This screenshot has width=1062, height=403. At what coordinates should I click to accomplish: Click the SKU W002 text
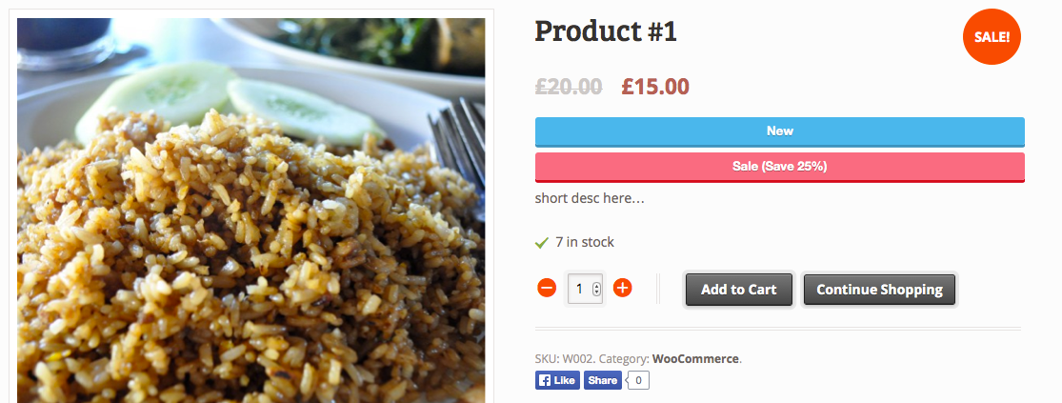point(564,359)
